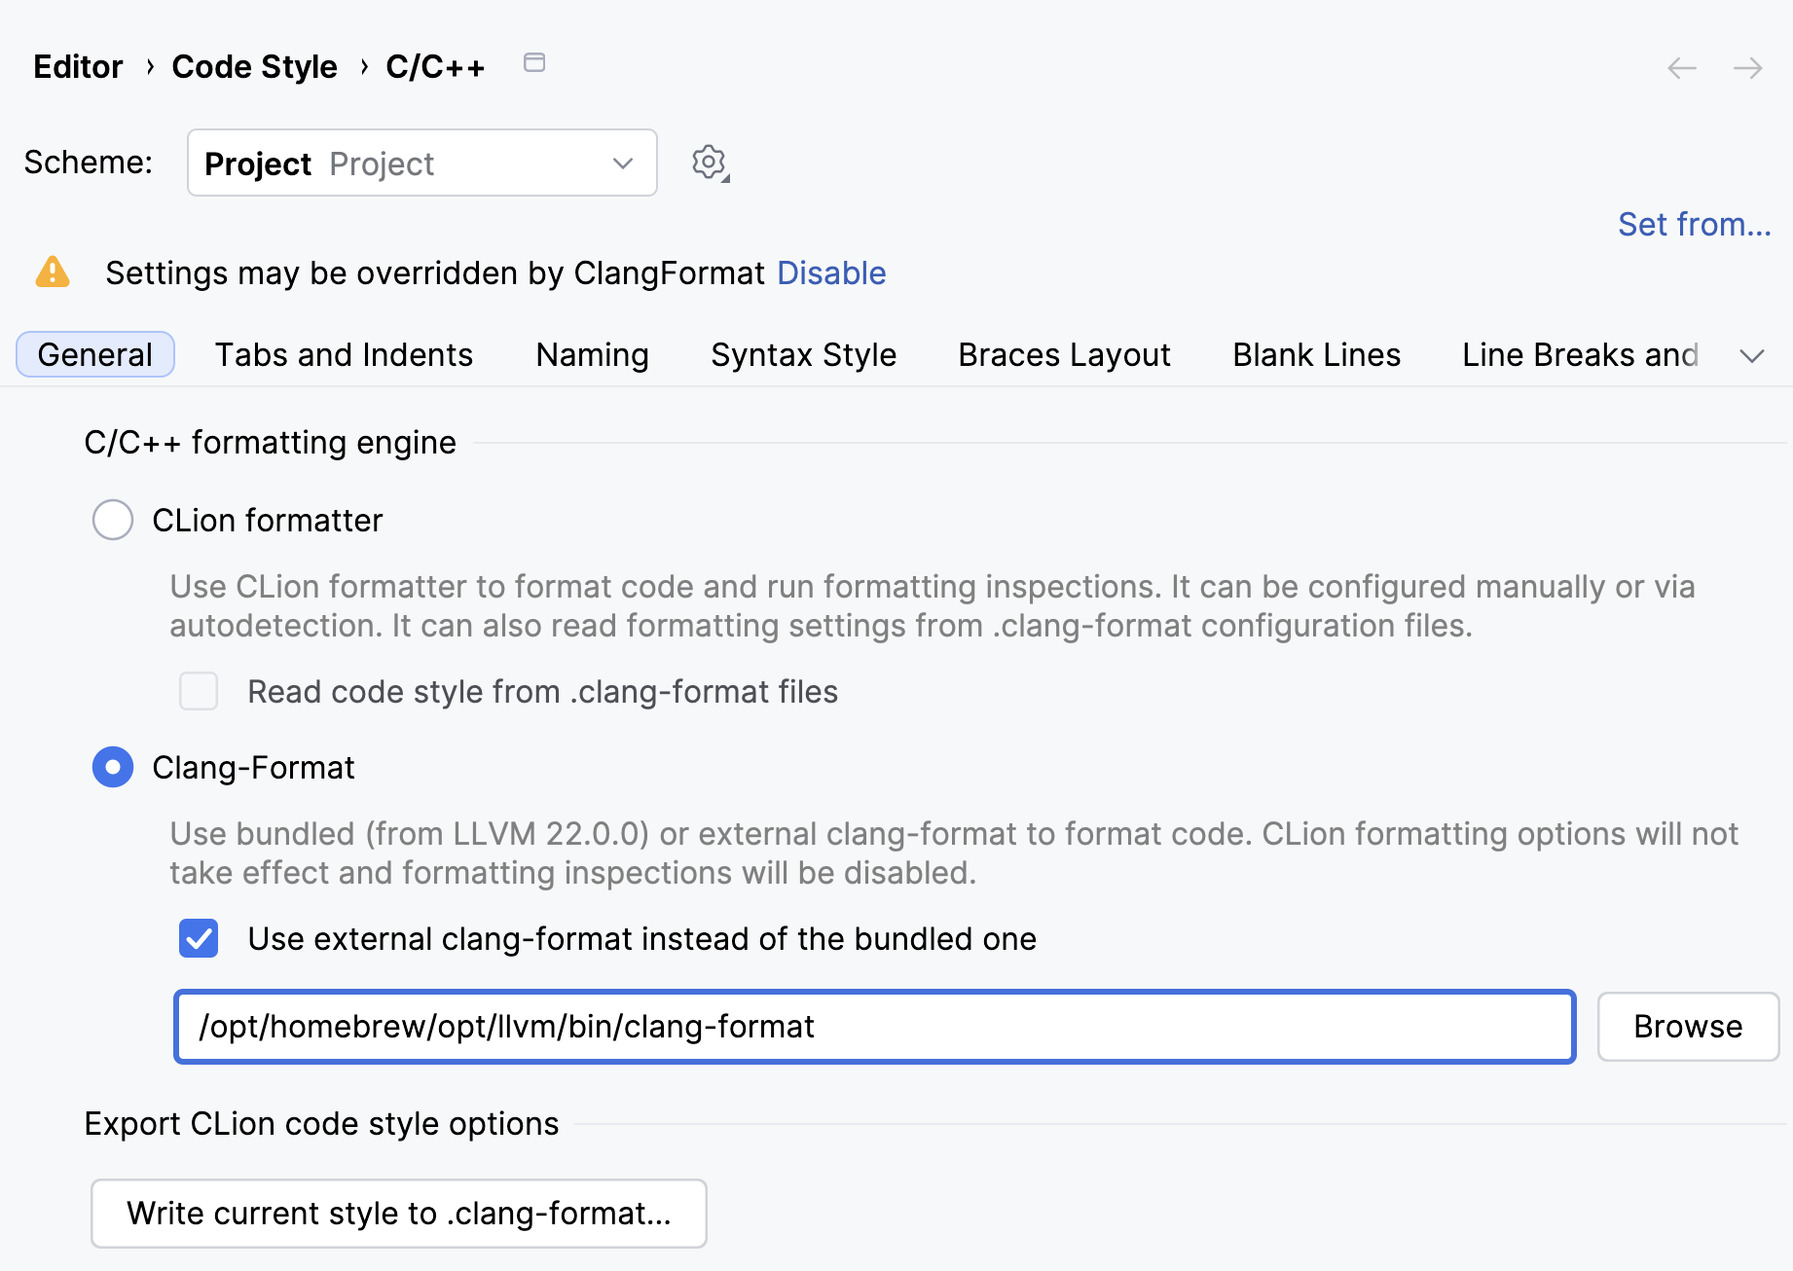
Task: Select the CLion formatter radio button
Action: tap(113, 520)
